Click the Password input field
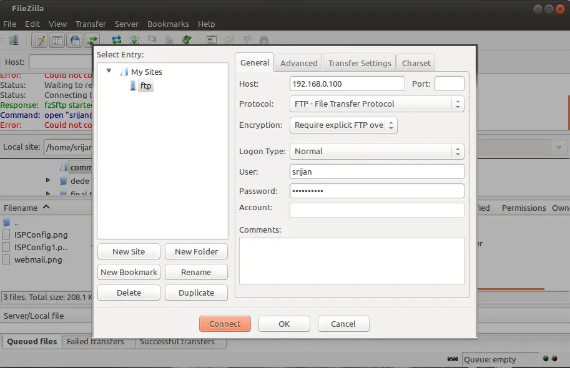Screen dimensions: 570x368 [377, 191]
